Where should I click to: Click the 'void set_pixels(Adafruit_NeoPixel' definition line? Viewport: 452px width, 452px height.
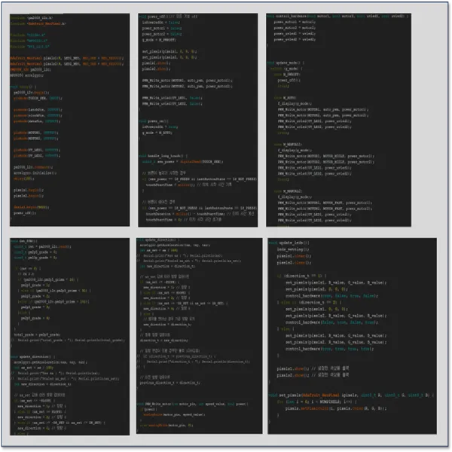coord(351,395)
